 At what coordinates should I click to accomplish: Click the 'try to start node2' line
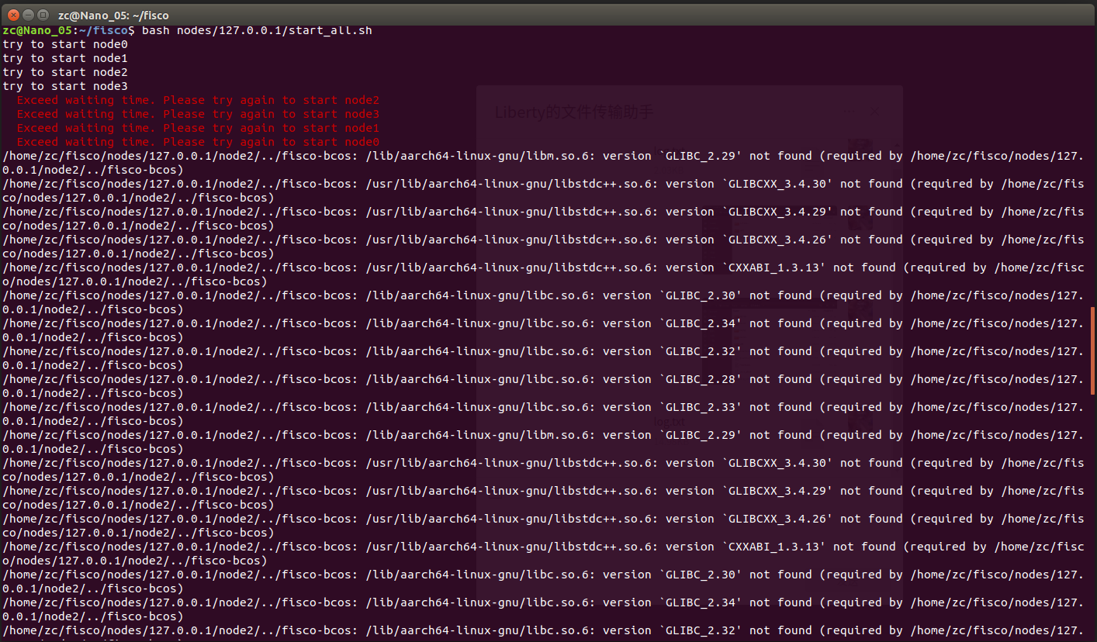coord(65,72)
